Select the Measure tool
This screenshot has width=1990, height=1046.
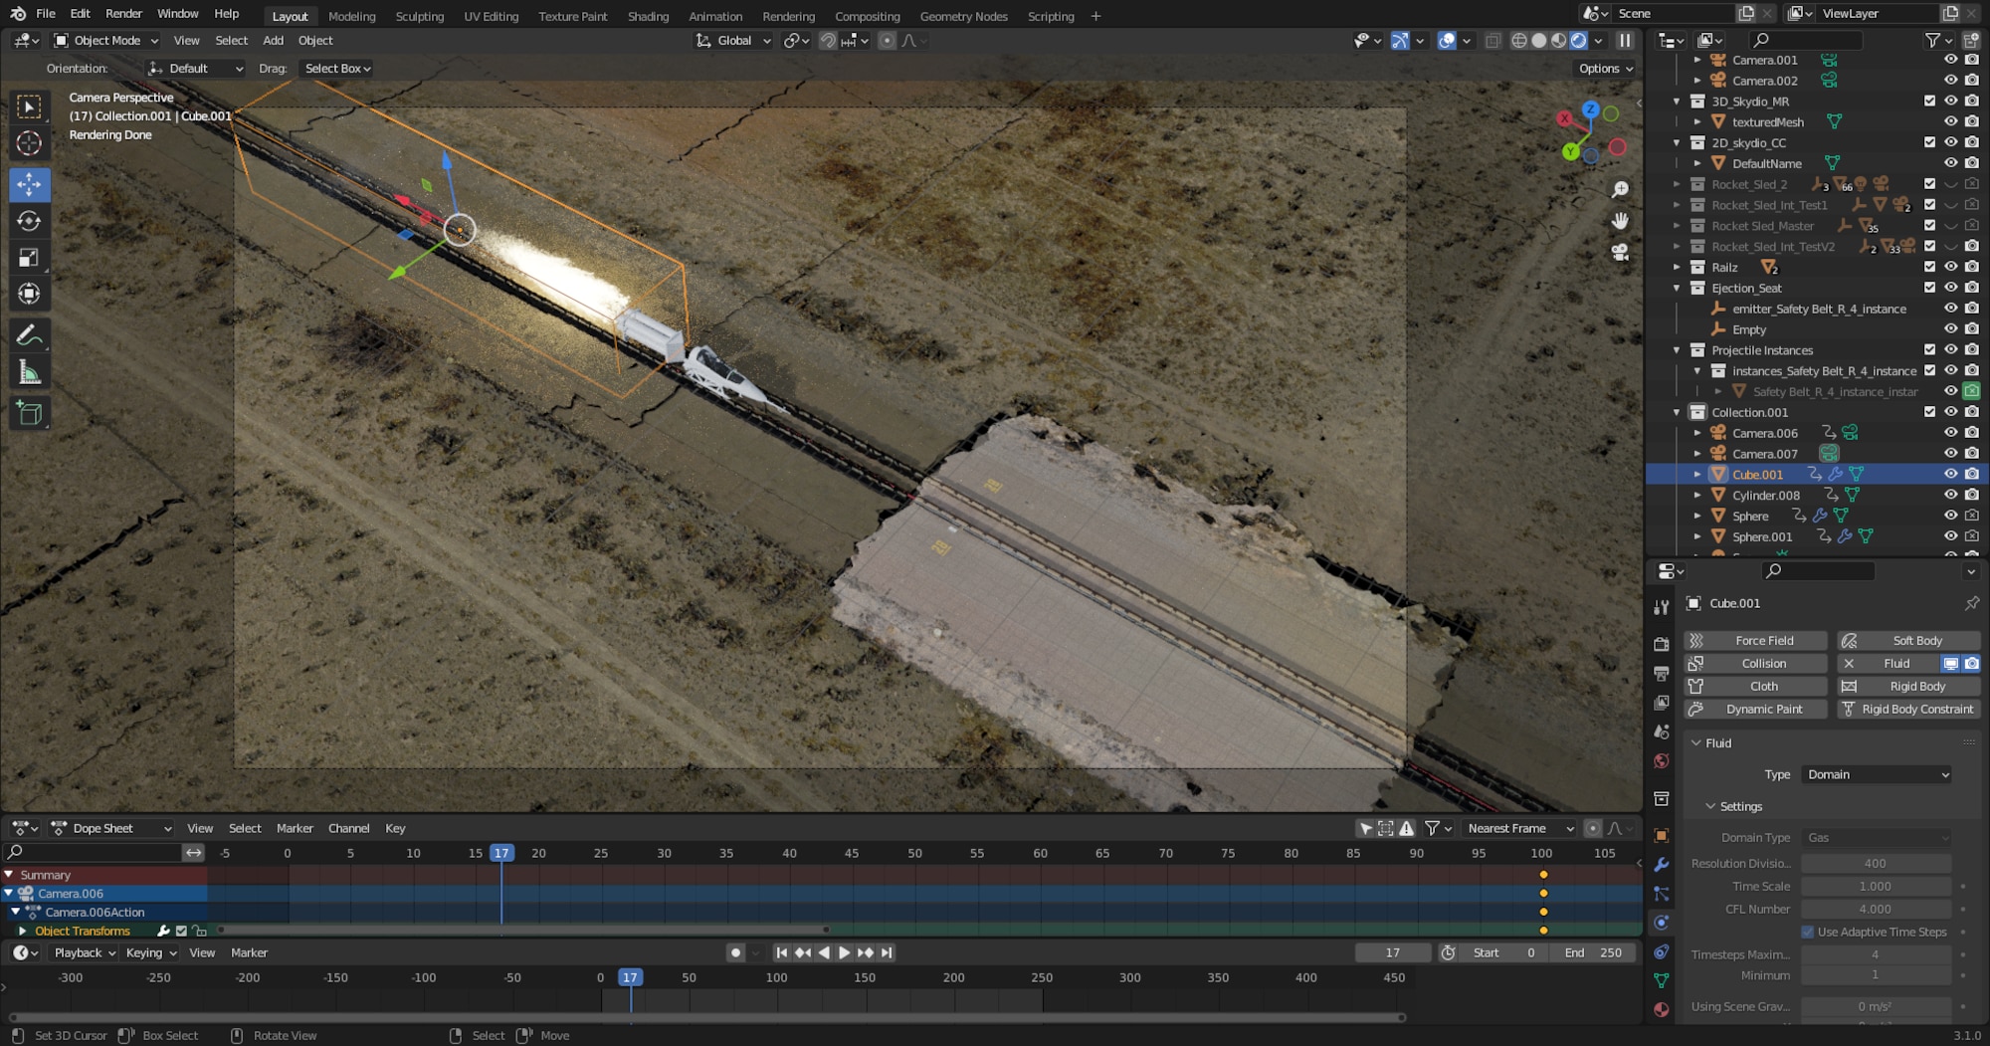29,373
